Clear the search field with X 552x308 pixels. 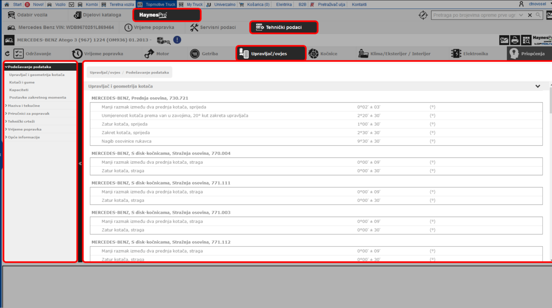(x=530, y=15)
